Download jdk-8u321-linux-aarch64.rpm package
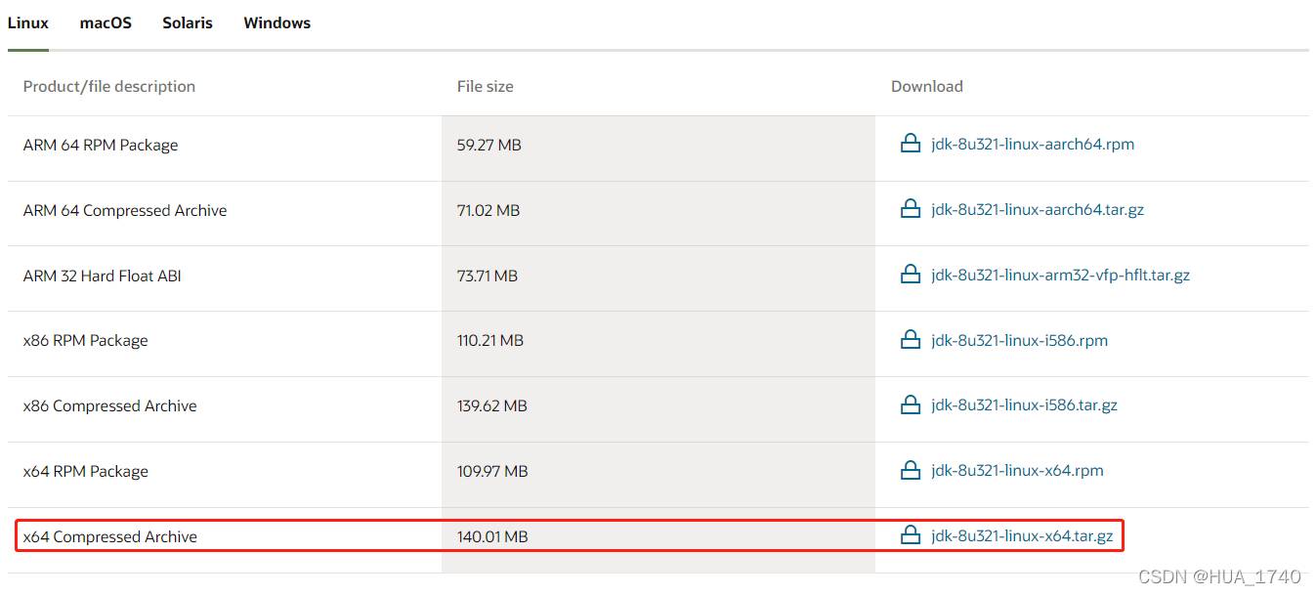 [x=1033, y=145]
